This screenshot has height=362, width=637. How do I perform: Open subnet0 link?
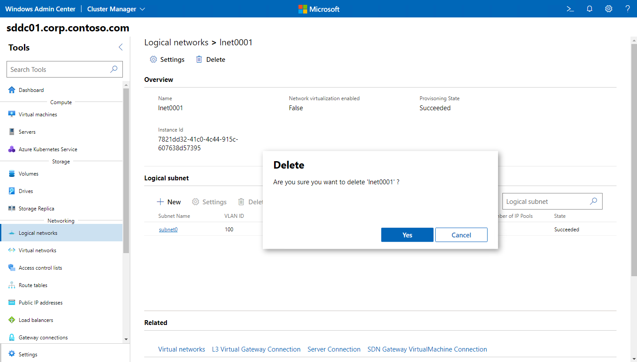click(168, 230)
